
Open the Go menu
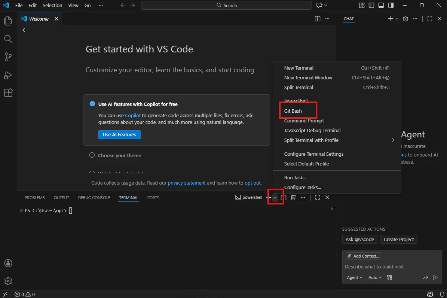88,5
